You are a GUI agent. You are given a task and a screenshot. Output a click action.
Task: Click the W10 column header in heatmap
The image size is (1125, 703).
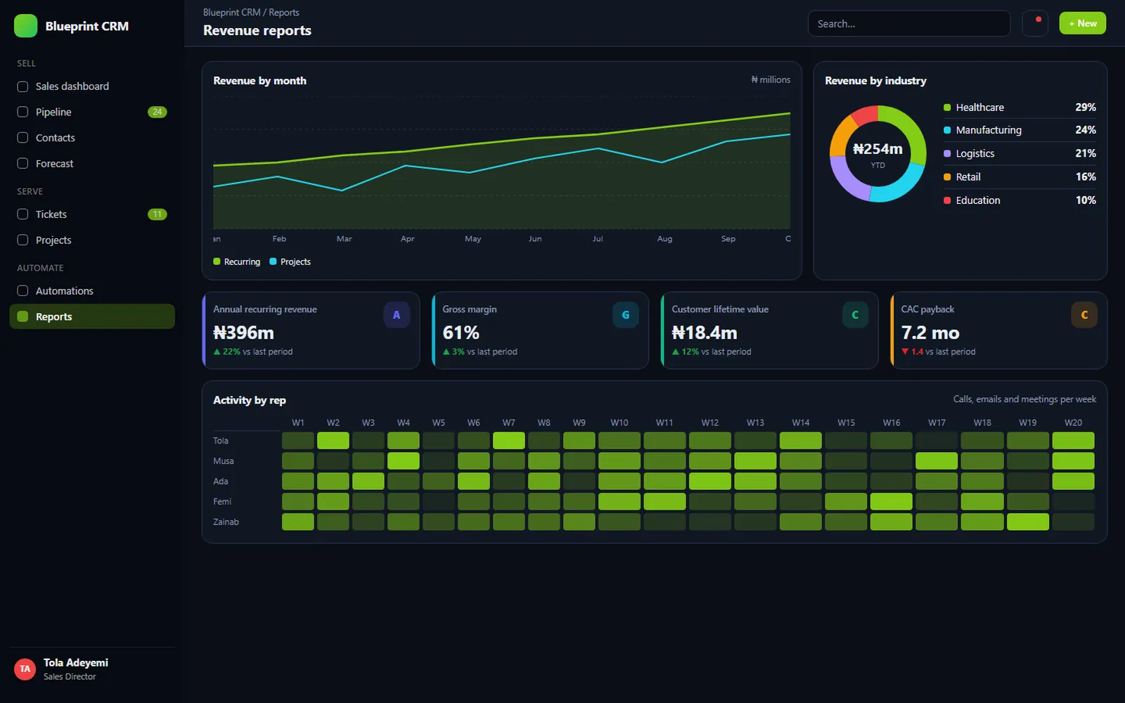(x=619, y=423)
